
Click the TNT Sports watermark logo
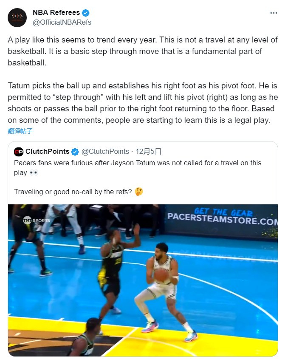click(x=37, y=220)
